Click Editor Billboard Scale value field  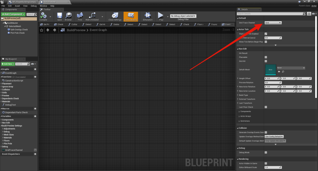[273, 168]
